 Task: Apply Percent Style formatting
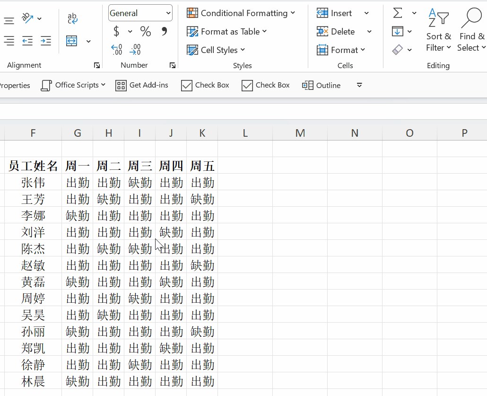pos(145,31)
